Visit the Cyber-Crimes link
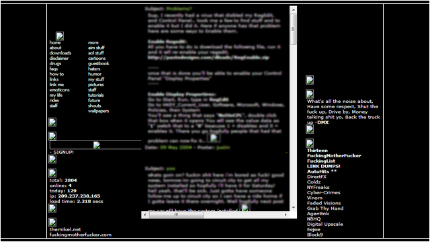Screen dimensions: 430x242 pos(324,193)
